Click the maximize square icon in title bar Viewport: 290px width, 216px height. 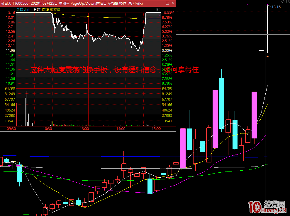167,3
